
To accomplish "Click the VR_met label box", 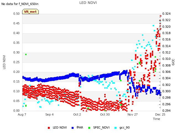I will click(x=30, y=12).
